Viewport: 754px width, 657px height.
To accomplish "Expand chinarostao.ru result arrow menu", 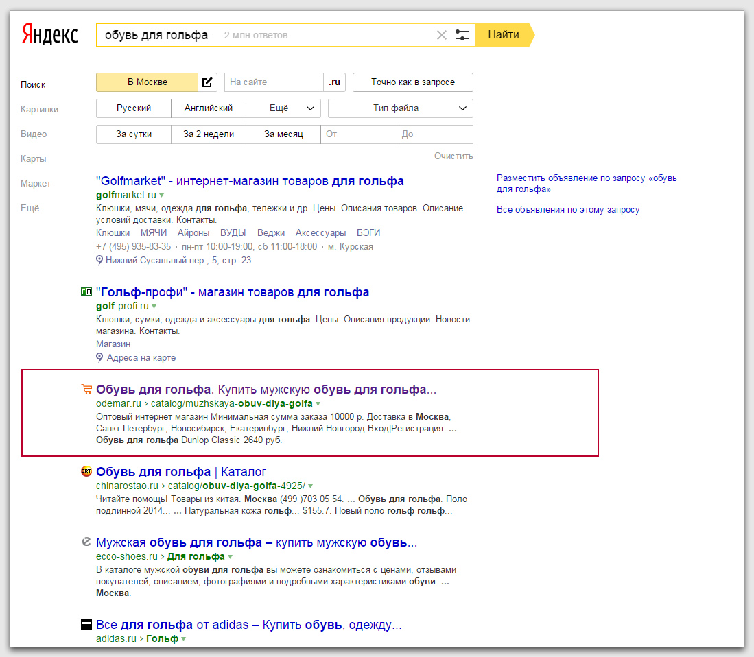I will [x=310, y=486].
